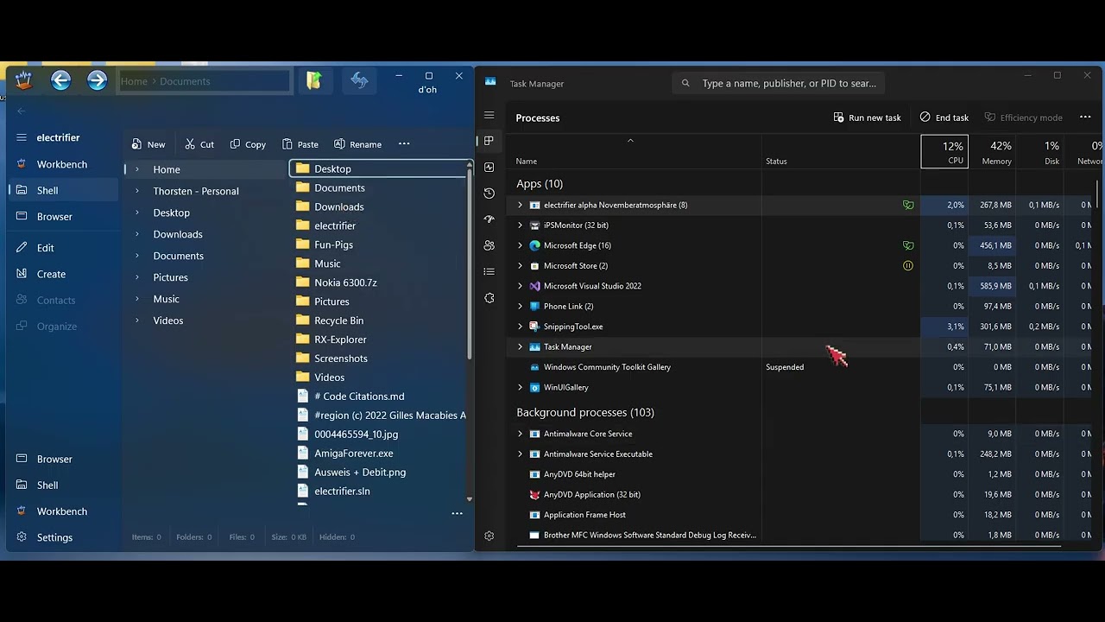
Task: Show more options beside Rename in electrifier's toolbar
Action: (x=404, y=144)
